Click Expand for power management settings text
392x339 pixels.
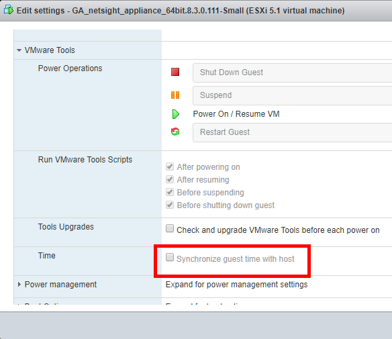pos(236,285)
